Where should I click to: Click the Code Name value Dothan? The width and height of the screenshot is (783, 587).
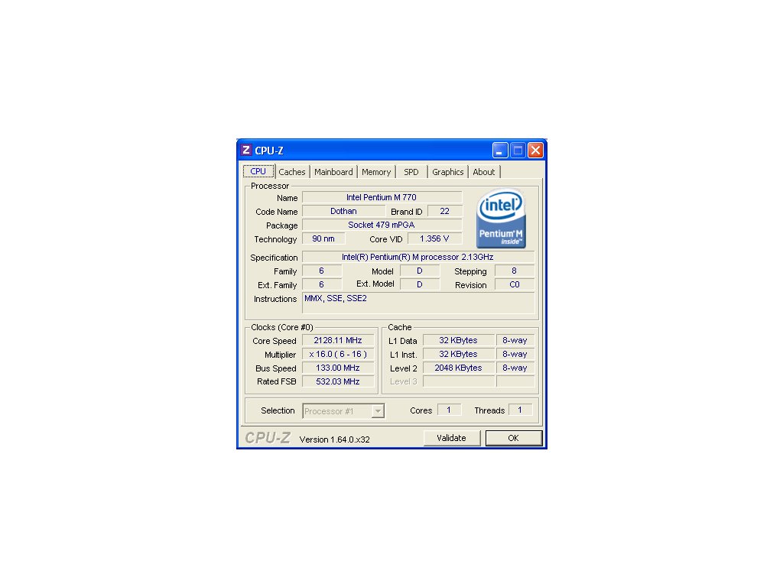(x=343, y=211)
